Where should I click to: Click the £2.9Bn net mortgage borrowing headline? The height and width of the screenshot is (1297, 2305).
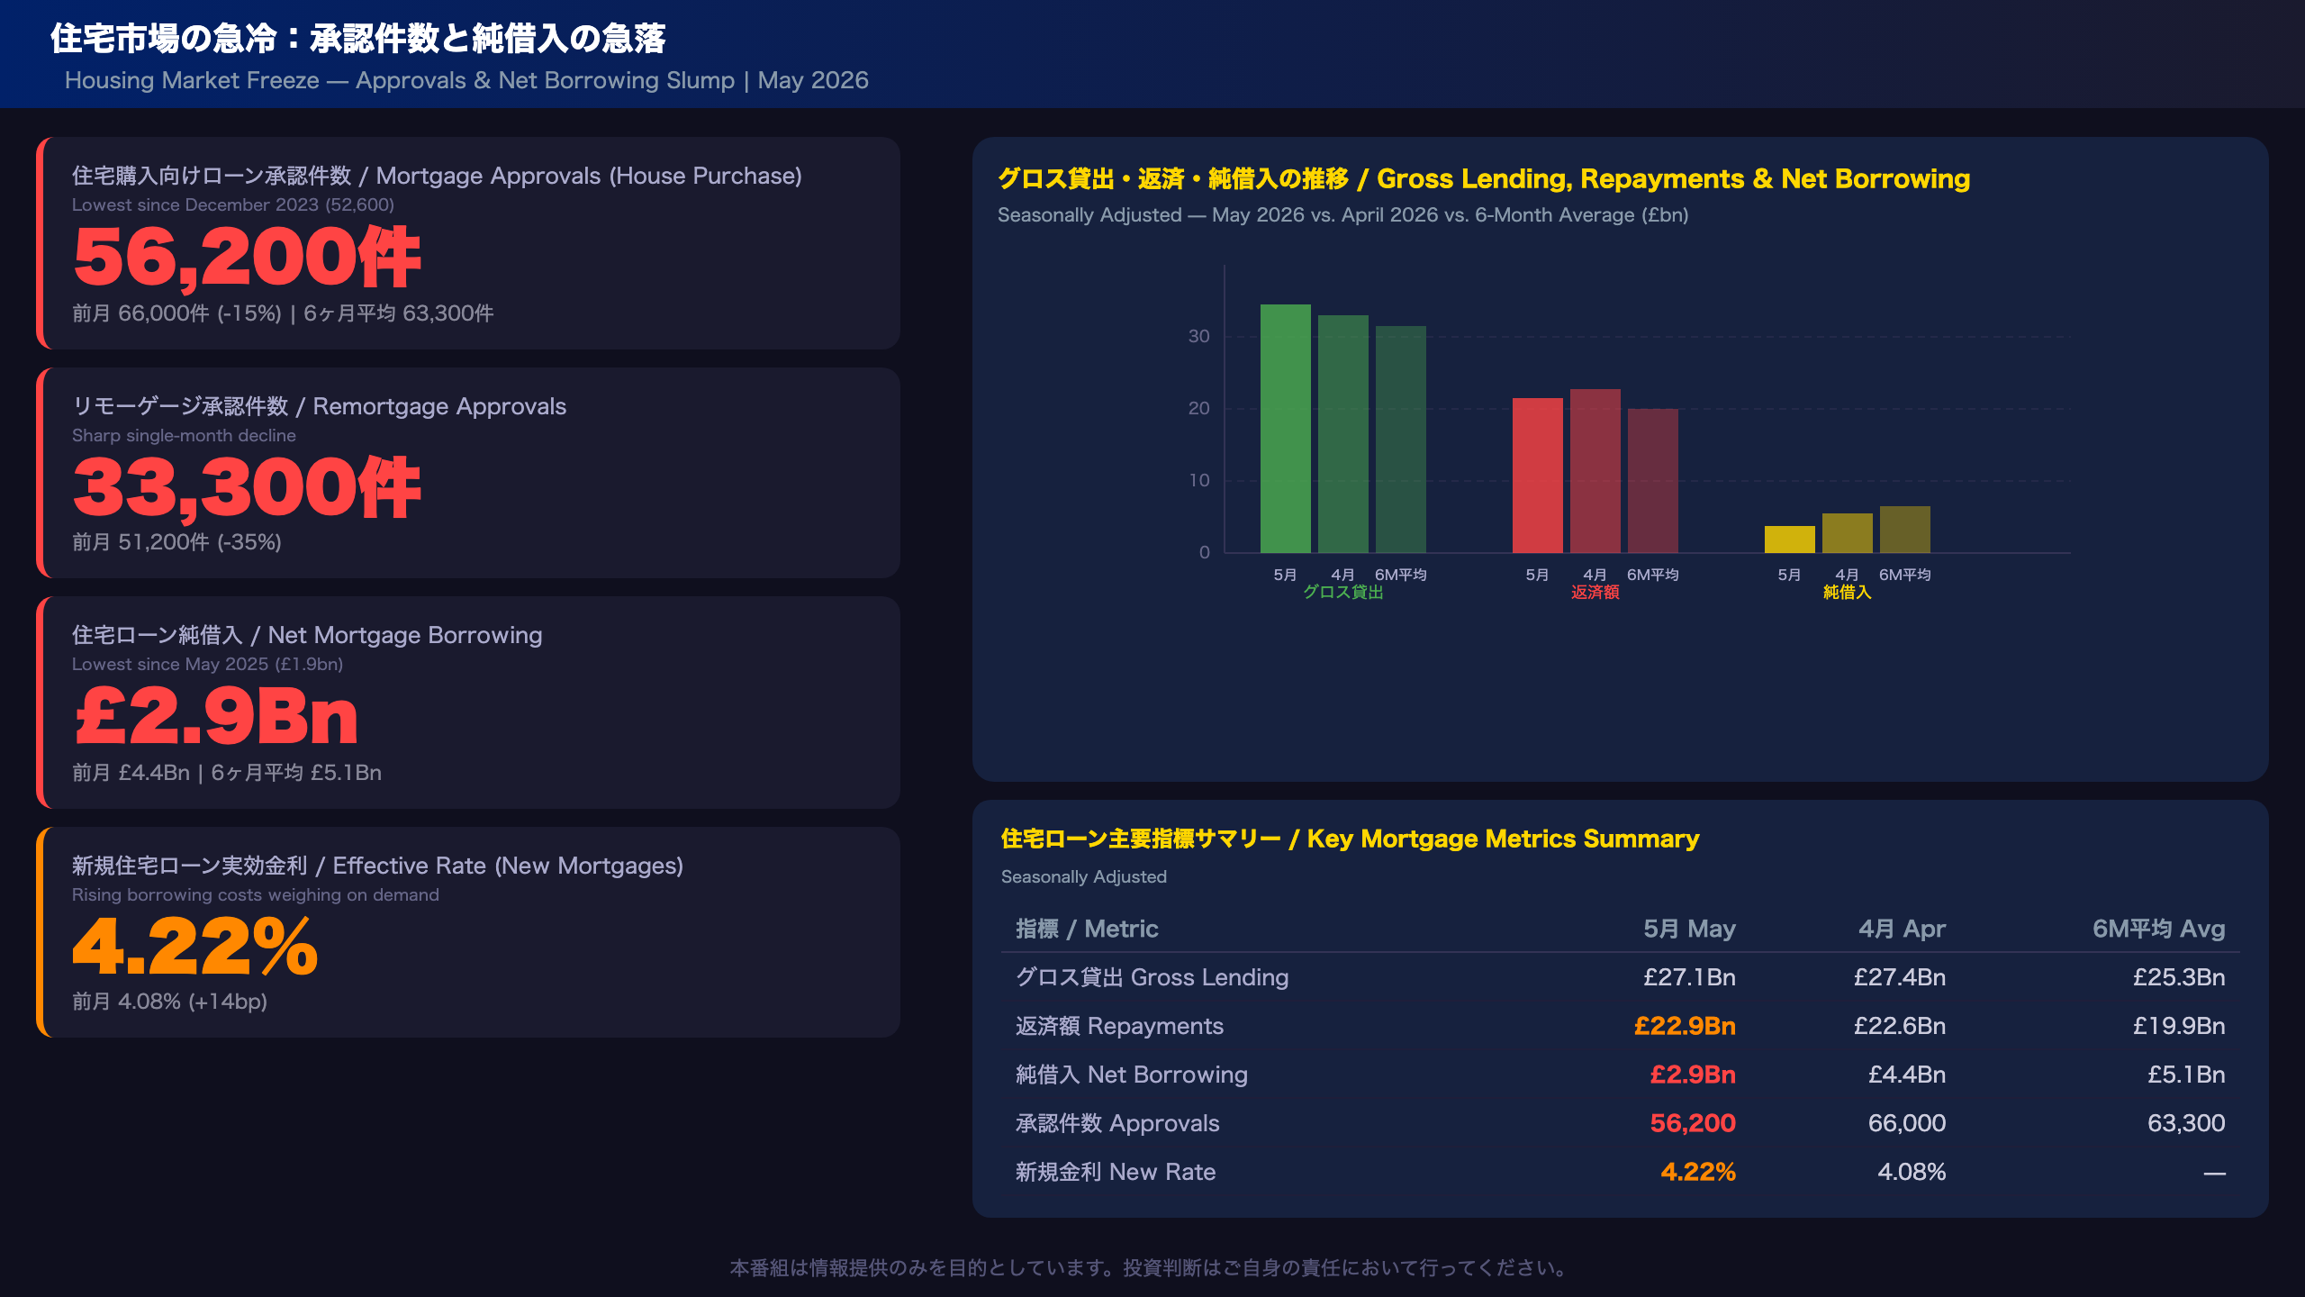[x=216, y=717]
